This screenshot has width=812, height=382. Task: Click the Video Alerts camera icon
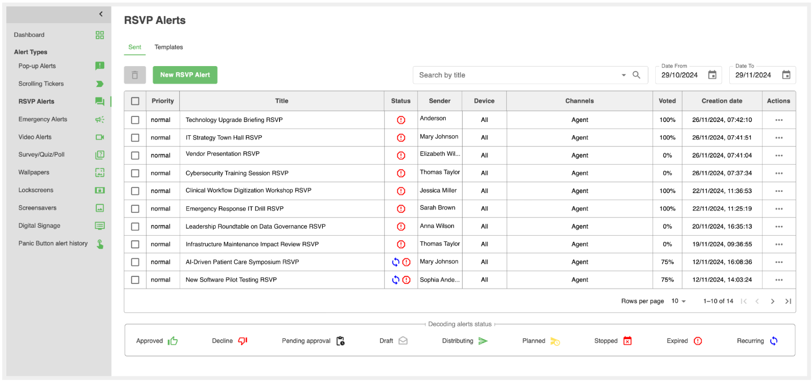(100, 137)
